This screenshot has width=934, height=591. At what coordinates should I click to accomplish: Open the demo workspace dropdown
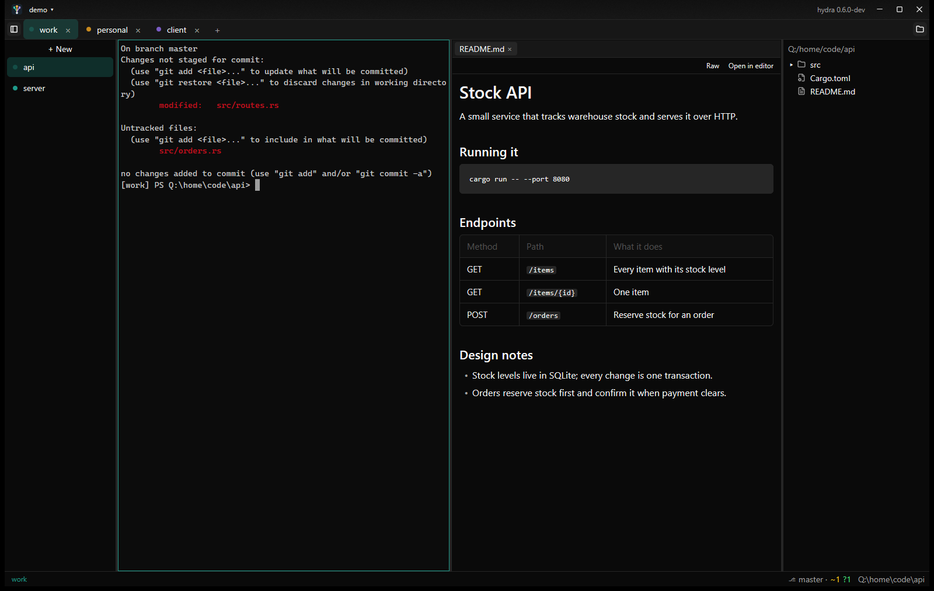coord(41,10)
